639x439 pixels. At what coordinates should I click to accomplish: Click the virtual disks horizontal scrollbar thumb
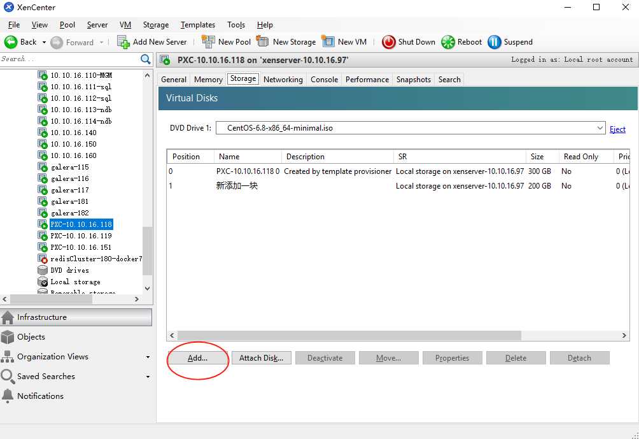pos(349,335)
